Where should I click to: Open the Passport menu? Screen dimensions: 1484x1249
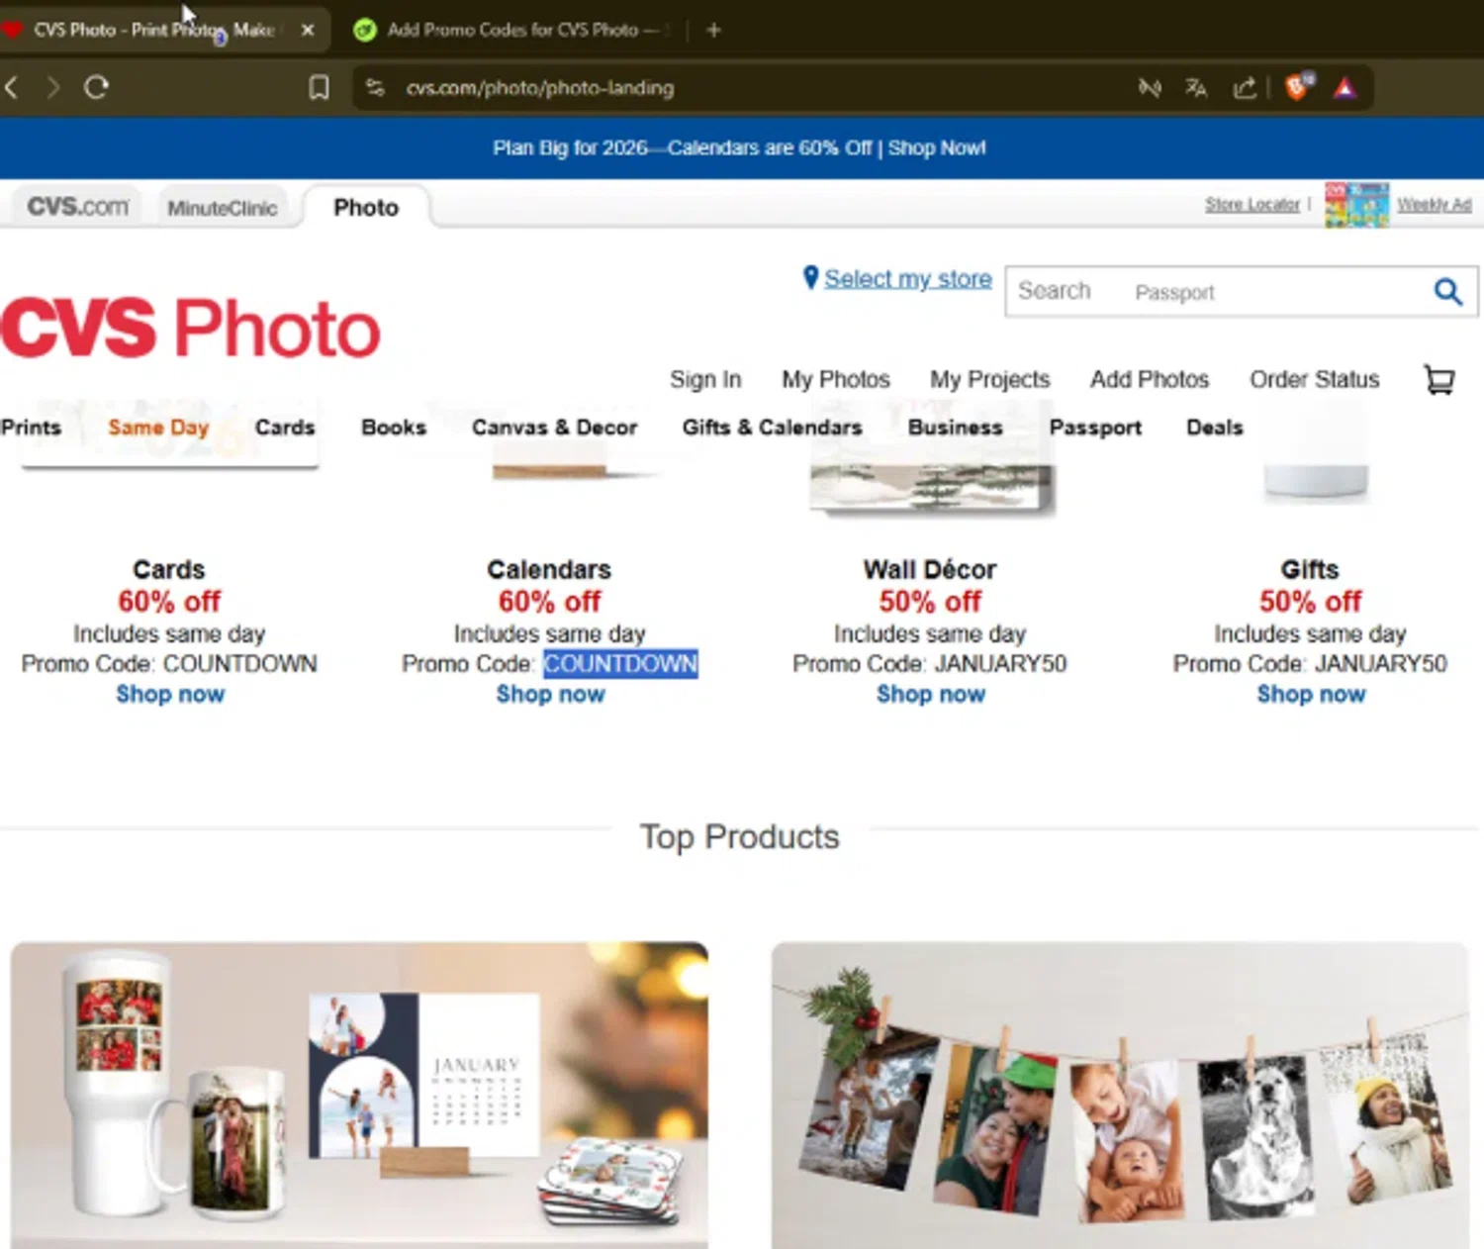[1095, 428]
